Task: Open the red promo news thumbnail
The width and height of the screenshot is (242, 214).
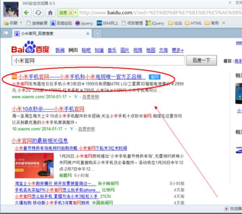Action: tap(34, 165)
